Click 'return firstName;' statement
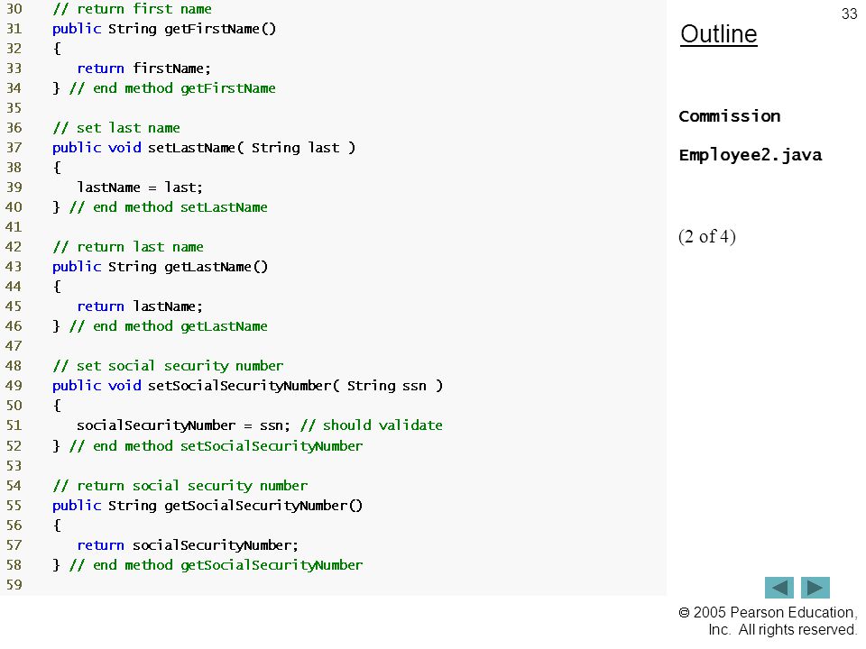The width and height of the screenshot is (866, 649). coord(144,69)
